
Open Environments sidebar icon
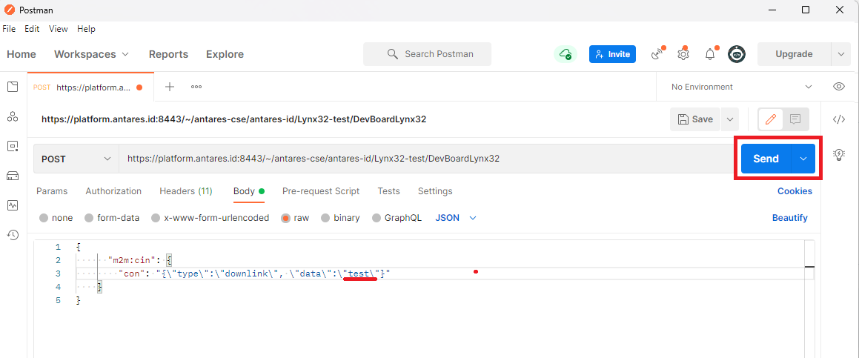tap(12, 146)
